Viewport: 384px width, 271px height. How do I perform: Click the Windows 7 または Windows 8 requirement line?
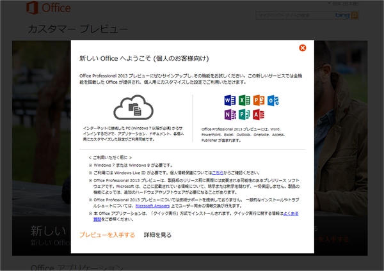point(131,165)
